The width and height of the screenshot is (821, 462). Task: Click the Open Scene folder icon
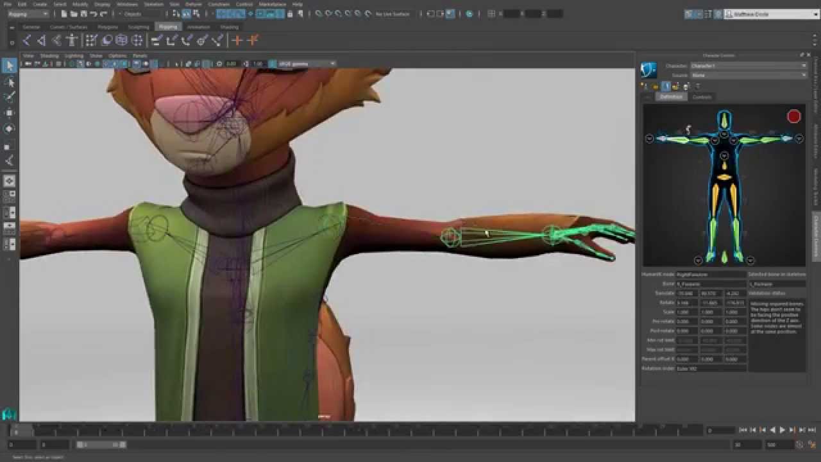pyautogui.click(x=74, y=13)
